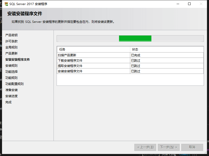The width and height of the screenshot is (209, 156).
Task: Select the 许可条款 step in sidebar
Action: (x=11, y=41)
